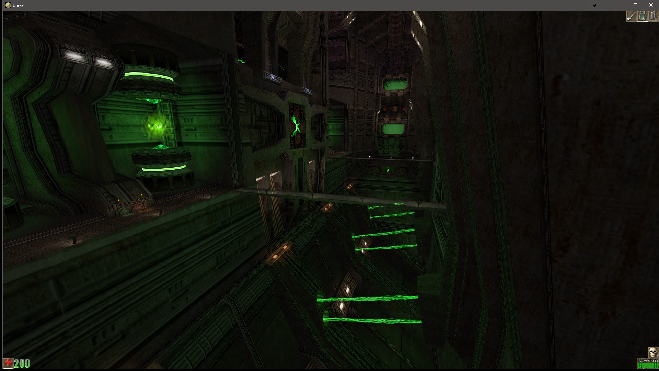Maximize the Unreal window
The height and width of the screenshot is (371, 659).
coord(635,5)
